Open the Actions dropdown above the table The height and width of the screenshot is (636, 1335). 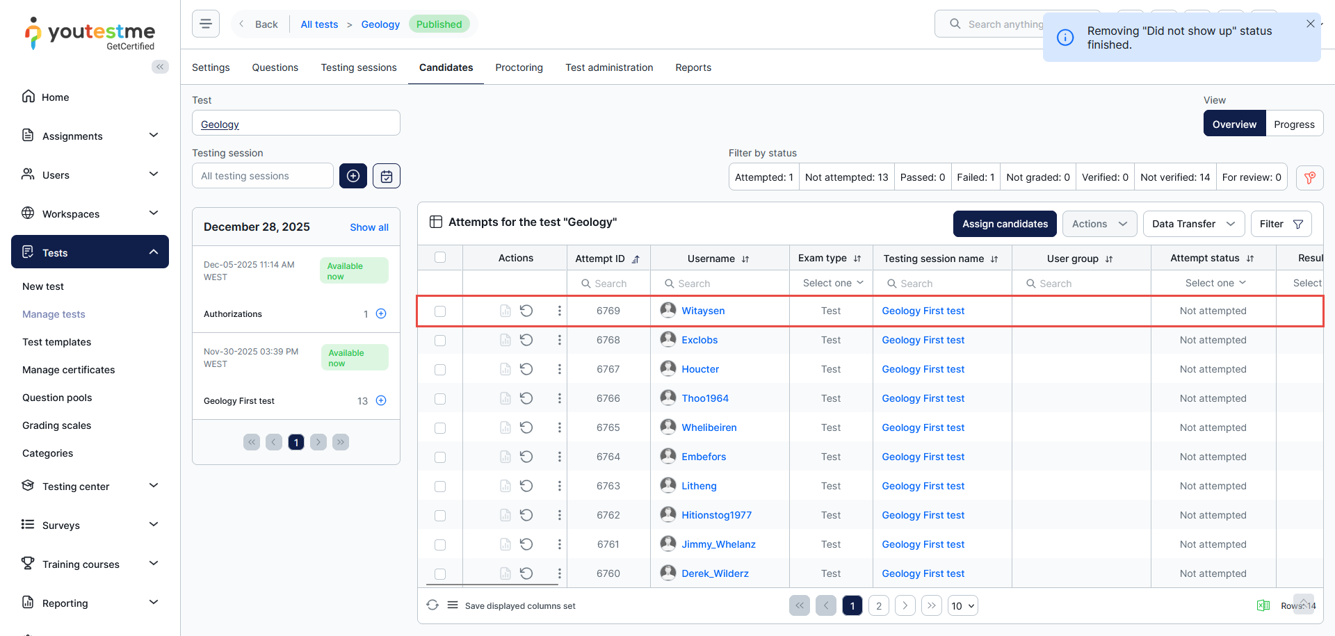1099,224
